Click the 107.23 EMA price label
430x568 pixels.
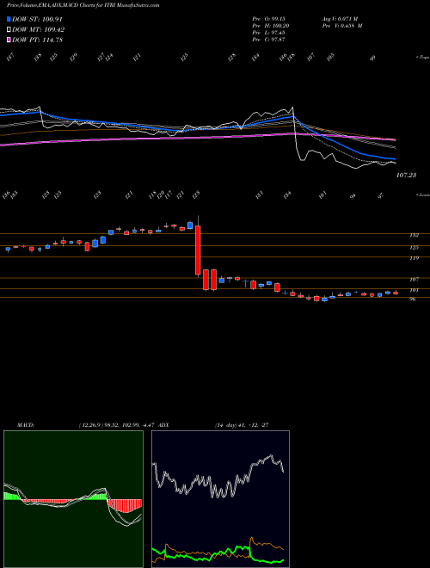click(x=406, y=175)
